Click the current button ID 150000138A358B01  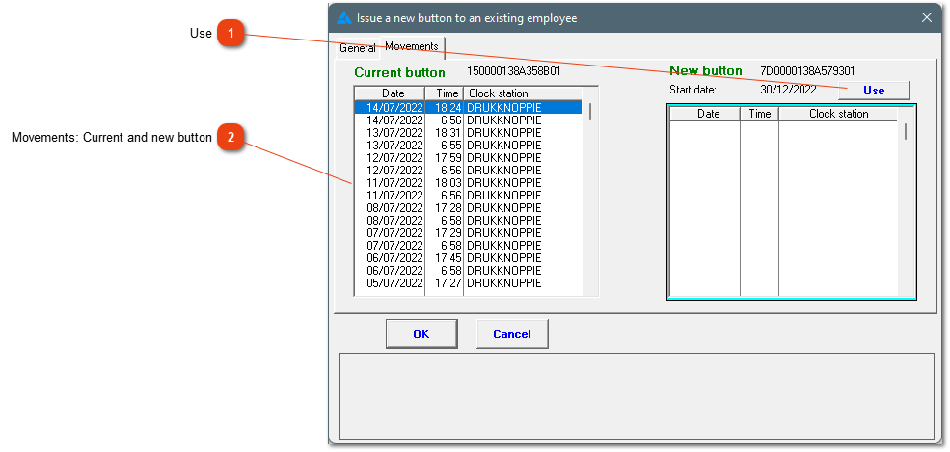pyautogui.click(x=513, y=70)
